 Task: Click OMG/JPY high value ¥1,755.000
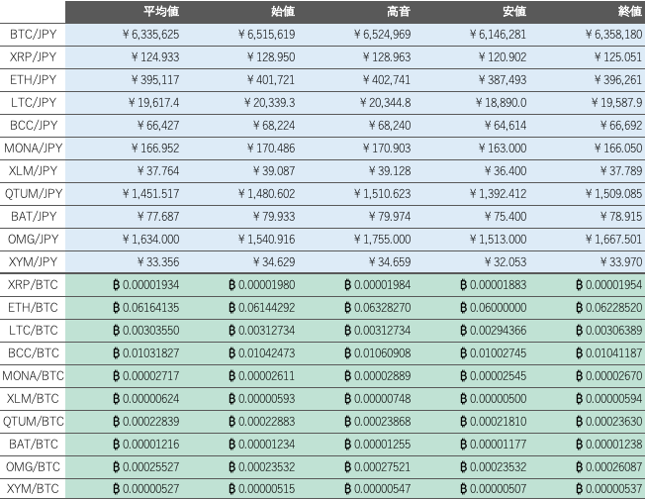(382, 239)
